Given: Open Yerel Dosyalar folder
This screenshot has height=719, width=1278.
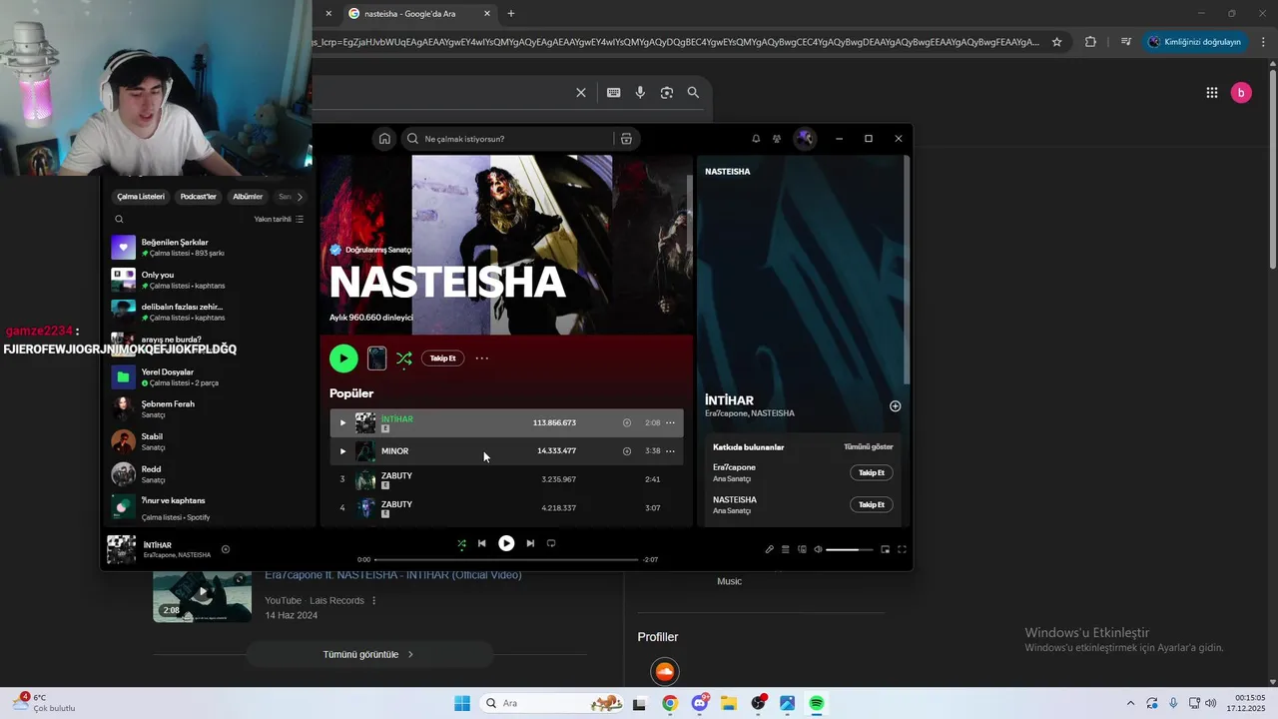Looking at the screenshot, I should (x=208, y=377).
